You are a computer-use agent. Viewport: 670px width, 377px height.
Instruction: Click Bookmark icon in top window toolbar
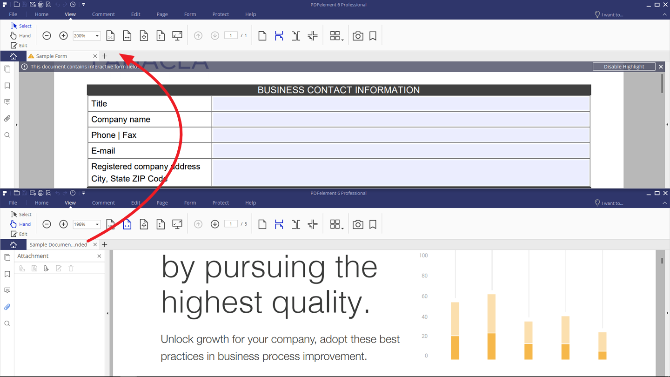tap(373, 36)
